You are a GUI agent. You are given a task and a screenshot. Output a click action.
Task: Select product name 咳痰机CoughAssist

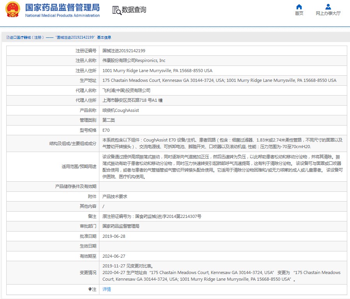pos(120,110)
